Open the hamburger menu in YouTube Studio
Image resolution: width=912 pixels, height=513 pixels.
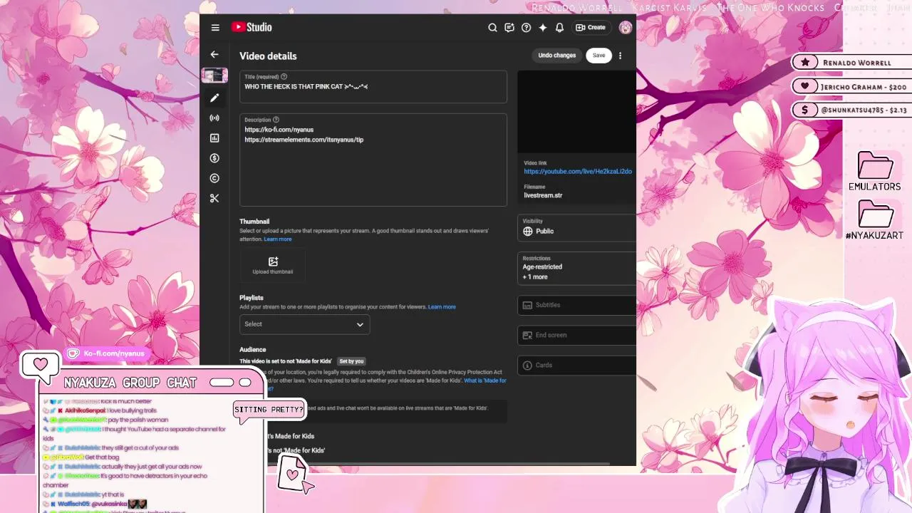[x=215, y=28]
